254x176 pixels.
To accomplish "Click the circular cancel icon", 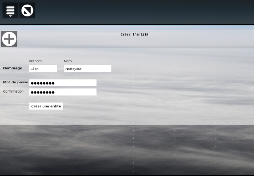I will (x=28, y=11).
